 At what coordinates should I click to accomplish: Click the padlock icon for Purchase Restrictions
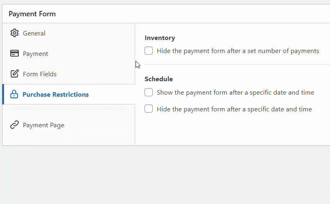click(x=14, y=94)
